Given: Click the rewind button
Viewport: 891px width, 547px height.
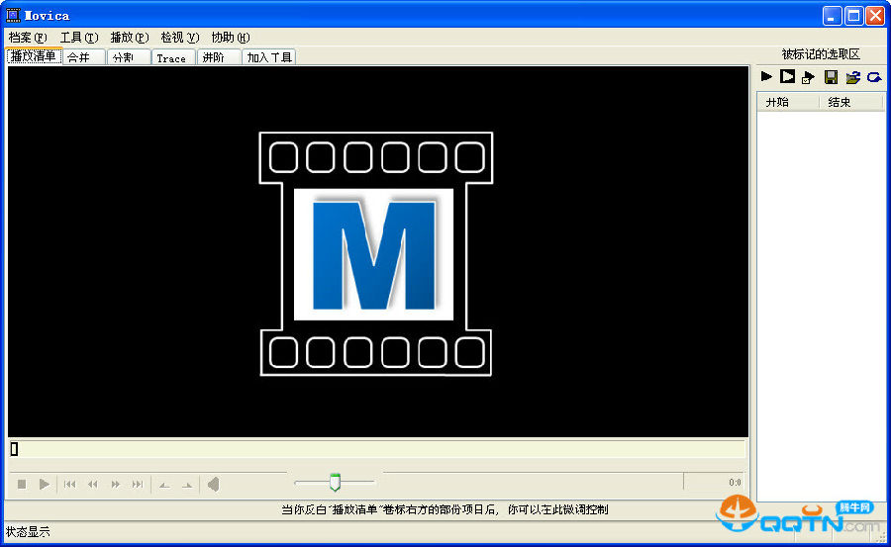Looking at the screenshot, I should [93, 484].
